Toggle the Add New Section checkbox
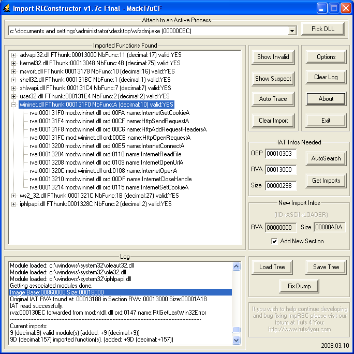This screenshot has width=354, height=354. (x=274, y=241)
